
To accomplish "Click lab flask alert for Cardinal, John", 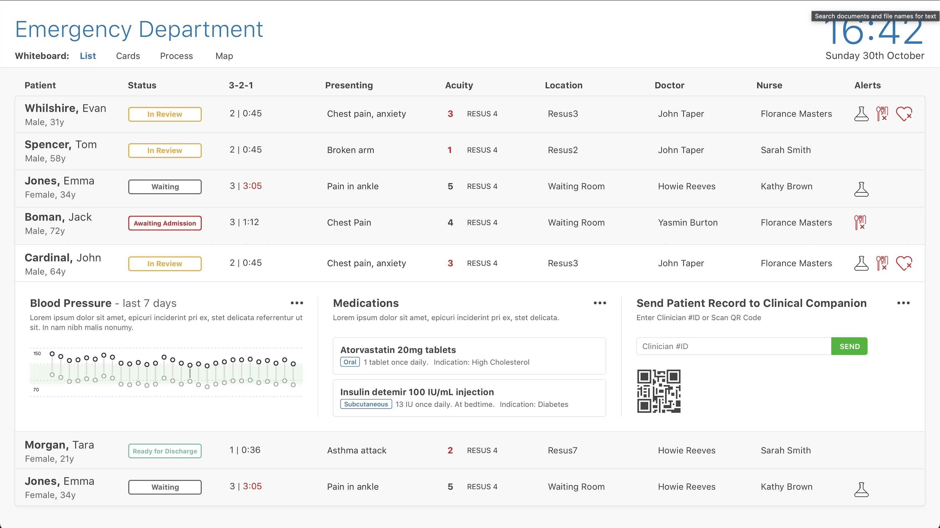I will (x=861, y=263).
